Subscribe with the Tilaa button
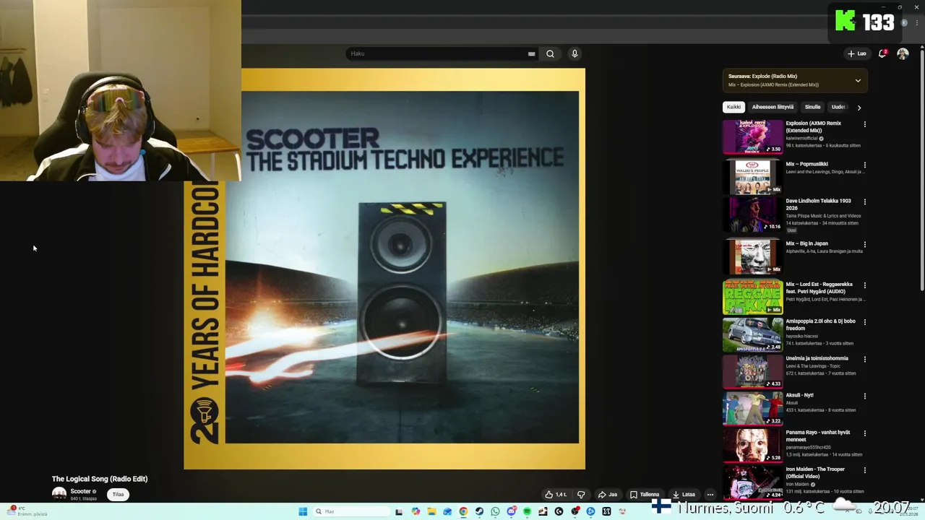Image resolution: width=925 pixels, height=520 pixels. coord(118,495)
